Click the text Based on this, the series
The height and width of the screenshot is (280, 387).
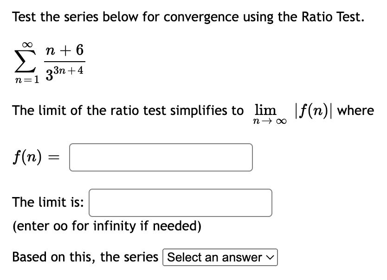coord(84,256)
